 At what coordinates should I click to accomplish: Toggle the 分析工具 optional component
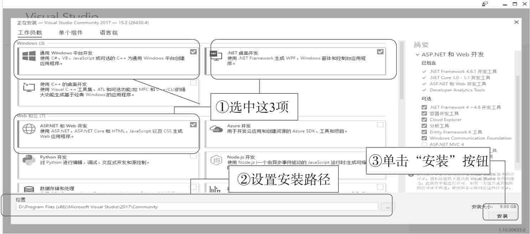click(424, 126)
